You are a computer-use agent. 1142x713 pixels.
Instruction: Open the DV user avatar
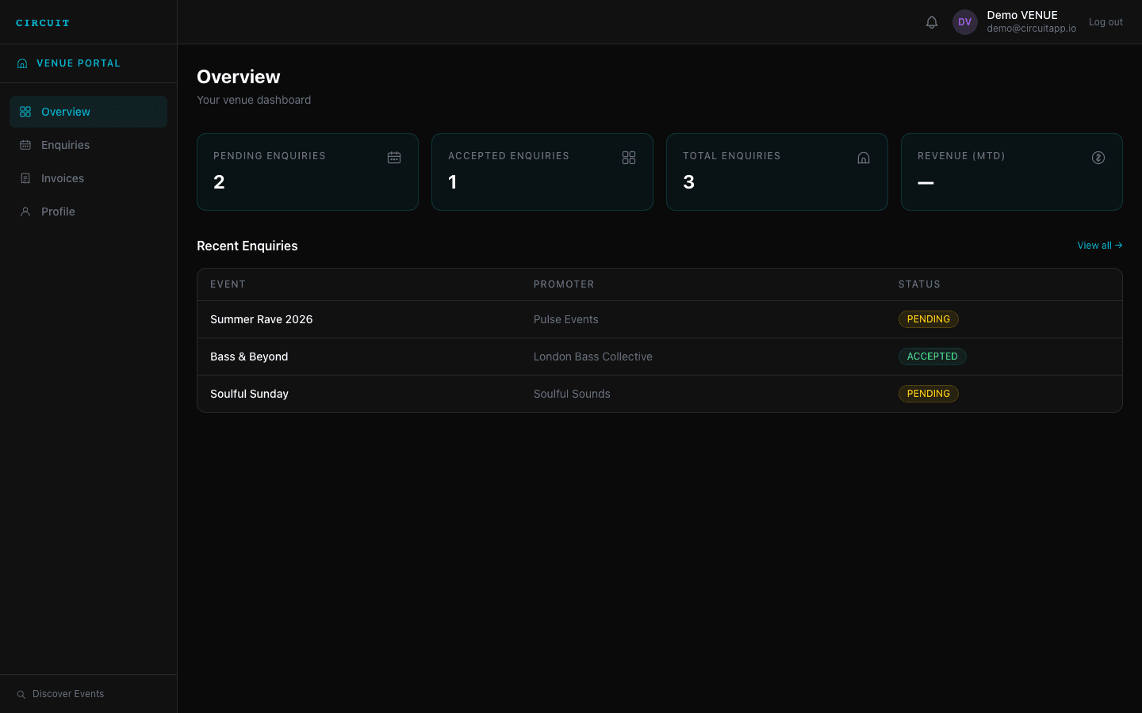click(x=965, y=22)
